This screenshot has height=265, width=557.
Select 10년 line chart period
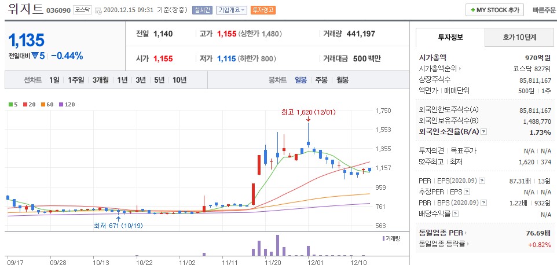pyautogui.click(x=179, y=80)
